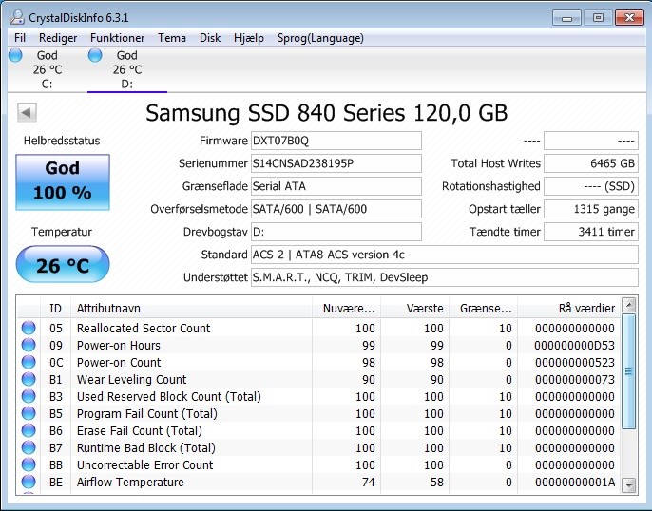Click the Serienummer field S14CNSAD238195P
This screenshot has width=652, height=511.
(x=336, y=163)
